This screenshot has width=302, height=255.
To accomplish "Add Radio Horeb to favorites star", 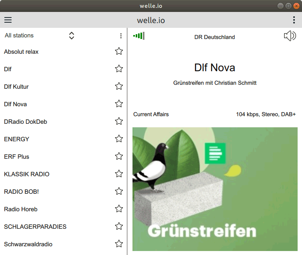I will [x=119, y=209].
